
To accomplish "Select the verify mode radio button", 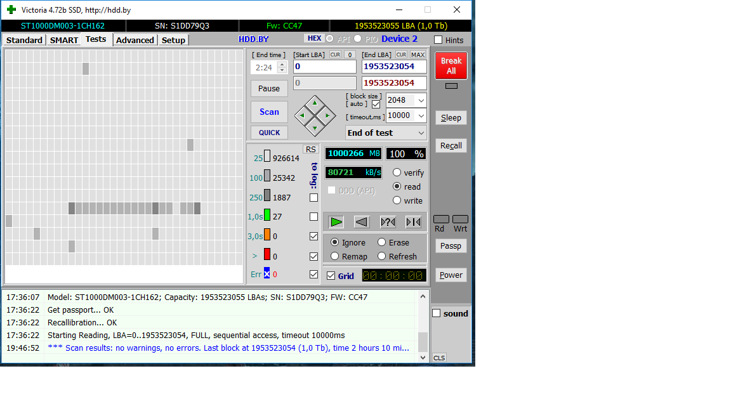I will [x=397, y=173].
